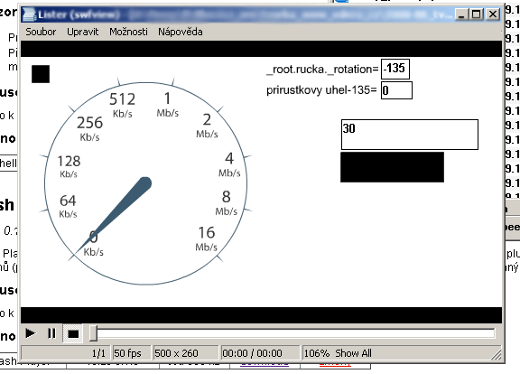The height and width of the screenshot is (374, 520).
Task: Open the Soubor menu
Action: [41, 32]
